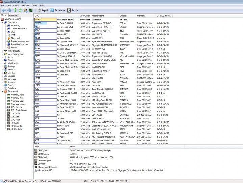Click checkbox icon beside CPU Multiplier field
The image size is (243, 183).
(36, 160)
